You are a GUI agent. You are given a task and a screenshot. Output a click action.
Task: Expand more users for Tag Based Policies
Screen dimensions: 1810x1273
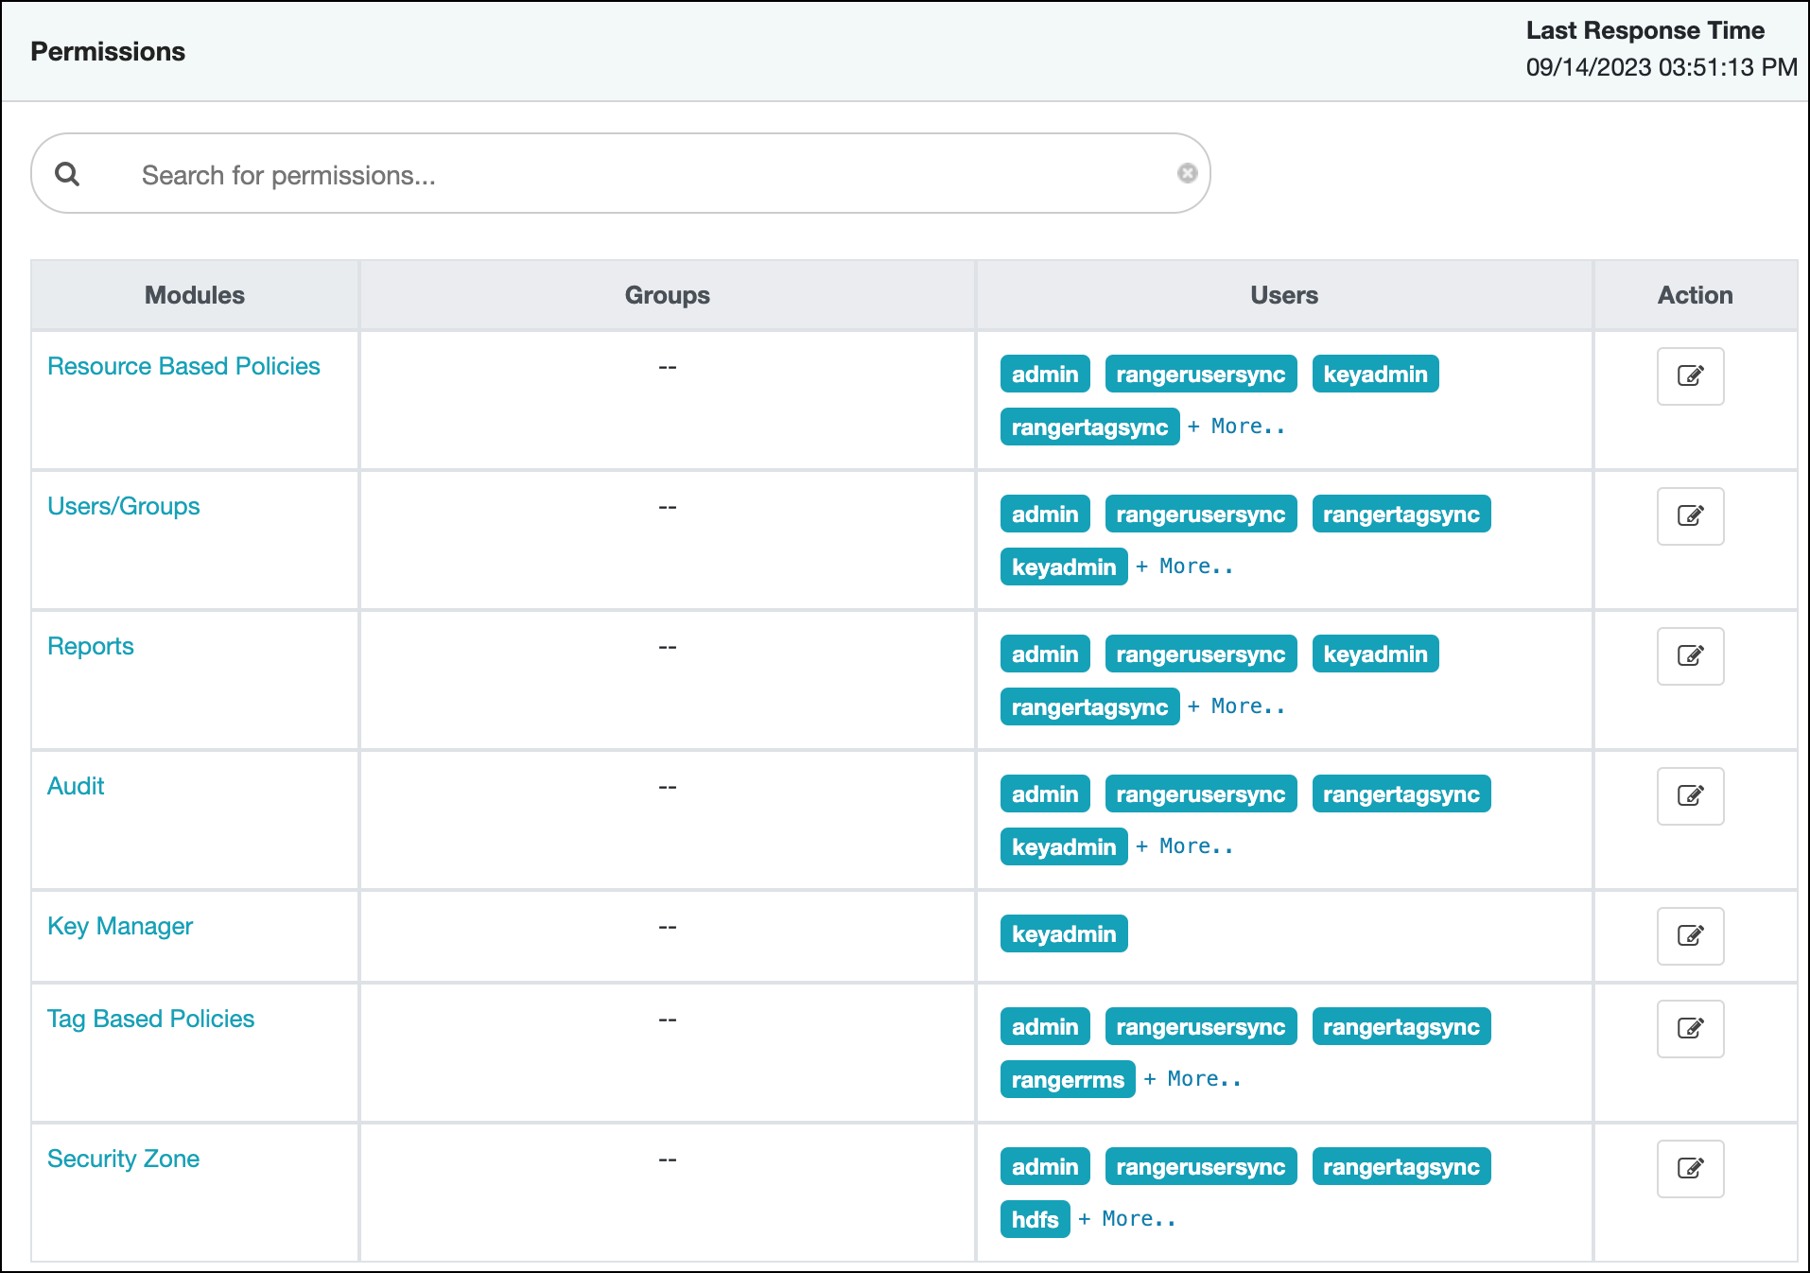1192,1078
